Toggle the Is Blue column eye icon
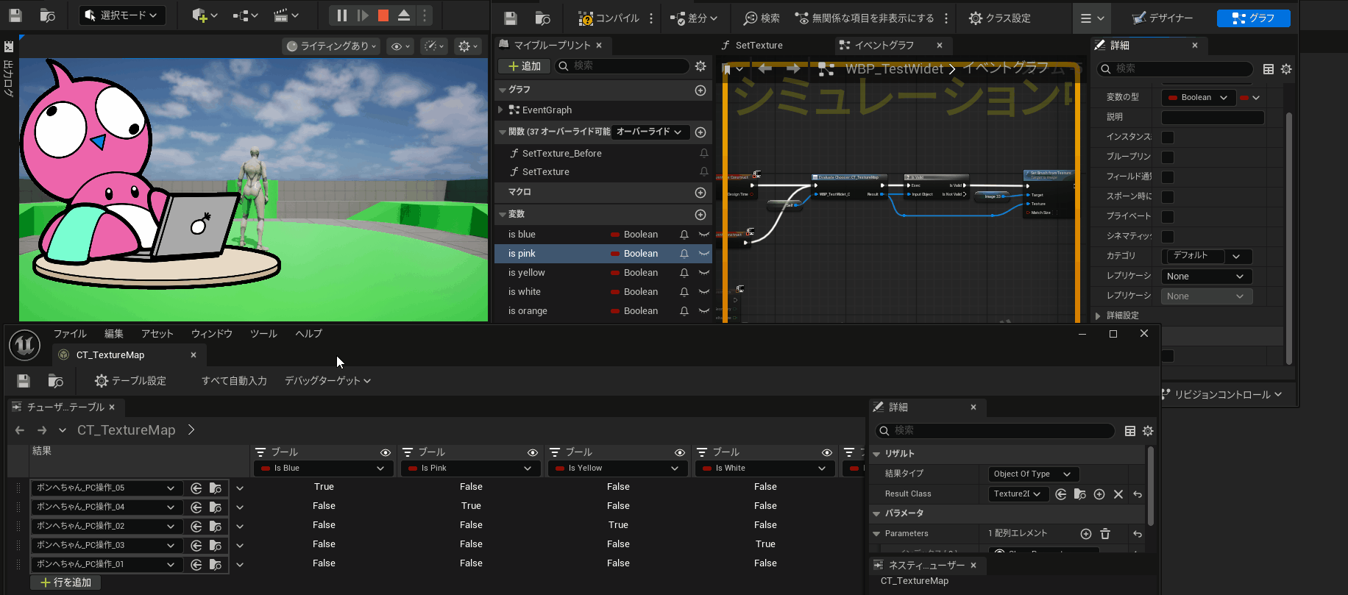The image size is (1348, 595). pos(385,452)
